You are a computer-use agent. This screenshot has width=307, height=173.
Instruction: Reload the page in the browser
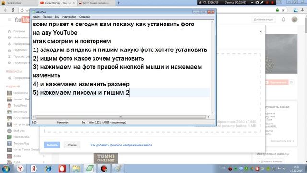click(x=22, y=10)
